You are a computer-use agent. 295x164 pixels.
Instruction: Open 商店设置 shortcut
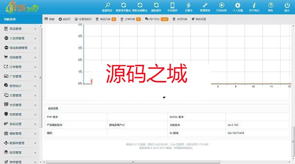tap(199, 19)
